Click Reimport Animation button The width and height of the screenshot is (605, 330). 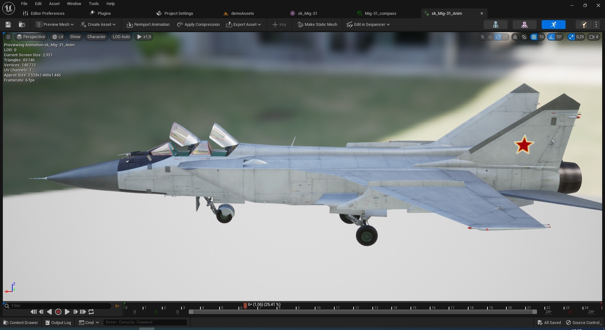(148, 25)
